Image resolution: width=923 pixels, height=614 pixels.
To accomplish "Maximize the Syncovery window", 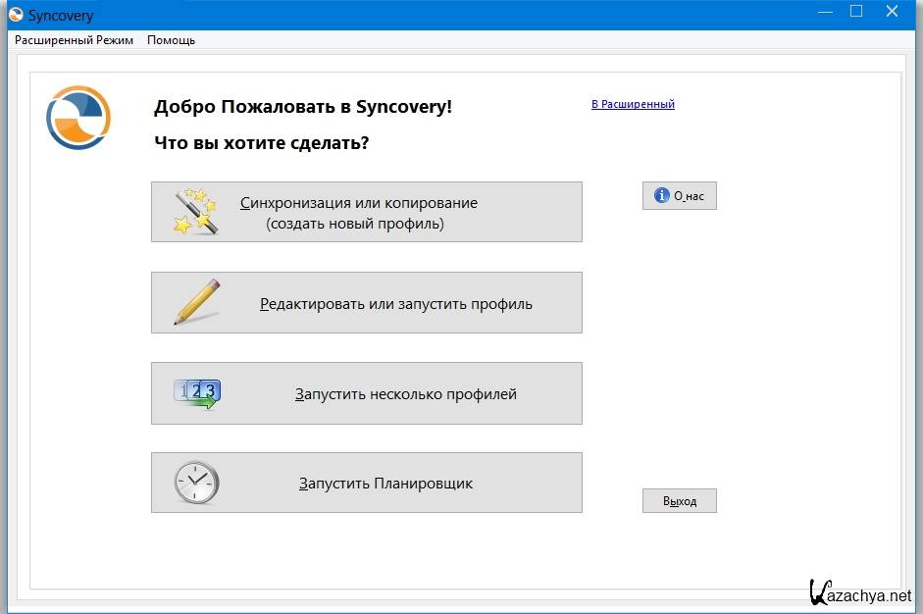I will pyautogui.click(x=856, y=12).
